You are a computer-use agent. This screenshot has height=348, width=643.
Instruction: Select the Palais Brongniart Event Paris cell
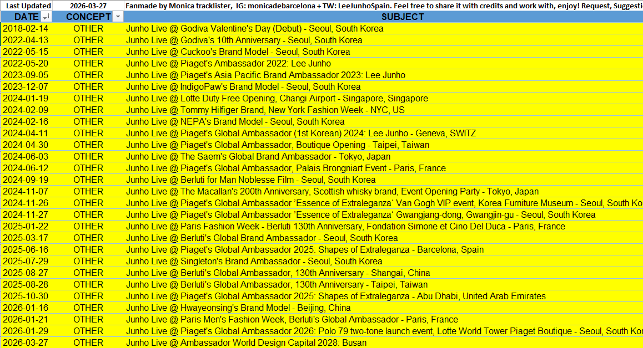384,168
